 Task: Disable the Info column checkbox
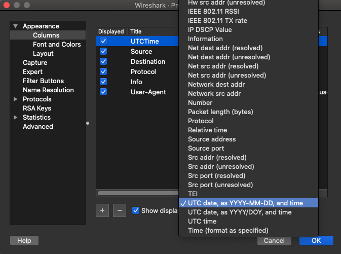(103, 82)
